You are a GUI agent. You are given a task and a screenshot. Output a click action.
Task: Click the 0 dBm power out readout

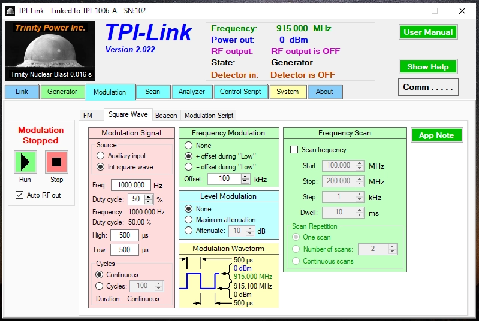(293, 40)
